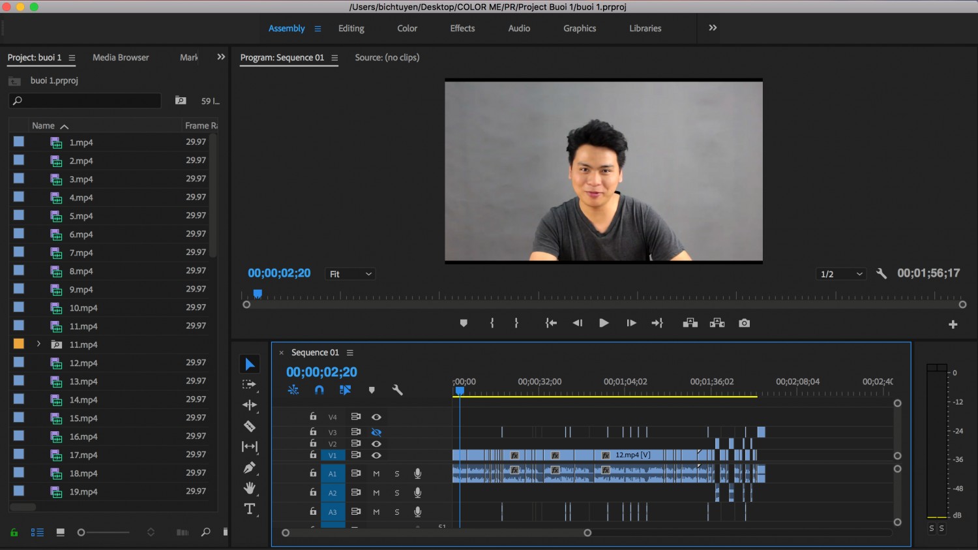The width and height of the screenshot is (978, 550).
Task: Toggle Linked Selection in timeline
Action: [346, 390]
